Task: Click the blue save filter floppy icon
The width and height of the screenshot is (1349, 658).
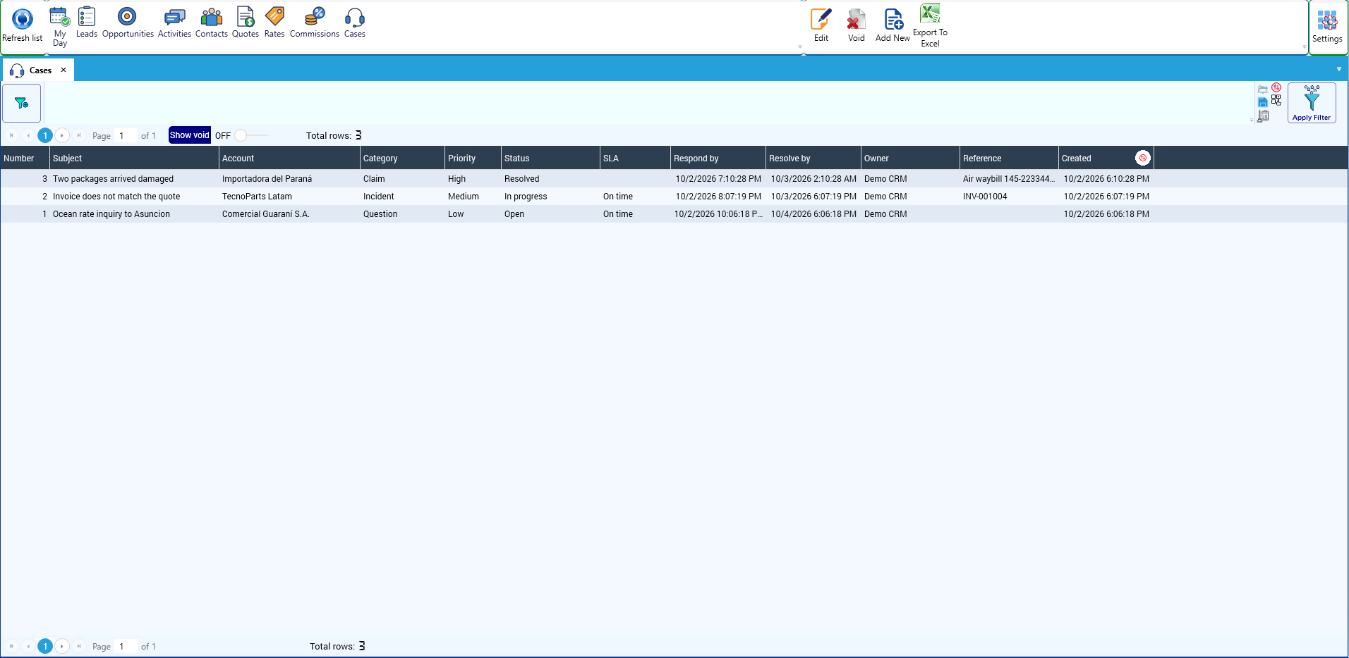Action: point(1263,102)
